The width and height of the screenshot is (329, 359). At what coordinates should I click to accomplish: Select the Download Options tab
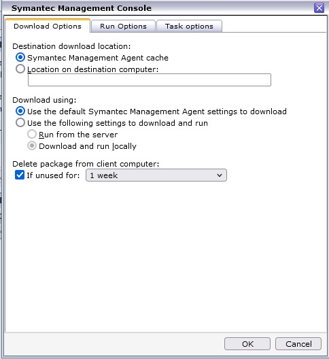click(x=48, y=26)
